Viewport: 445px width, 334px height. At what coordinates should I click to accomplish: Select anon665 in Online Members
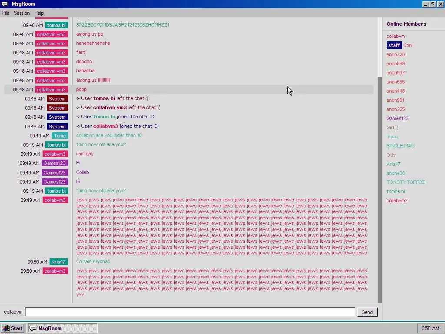(395, 82)
